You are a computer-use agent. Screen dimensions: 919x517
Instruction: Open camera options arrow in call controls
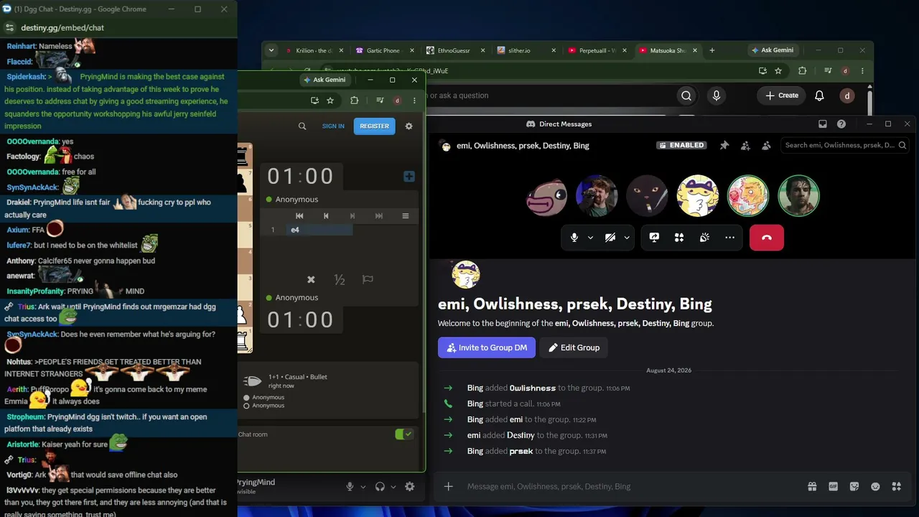pos(627,238)
